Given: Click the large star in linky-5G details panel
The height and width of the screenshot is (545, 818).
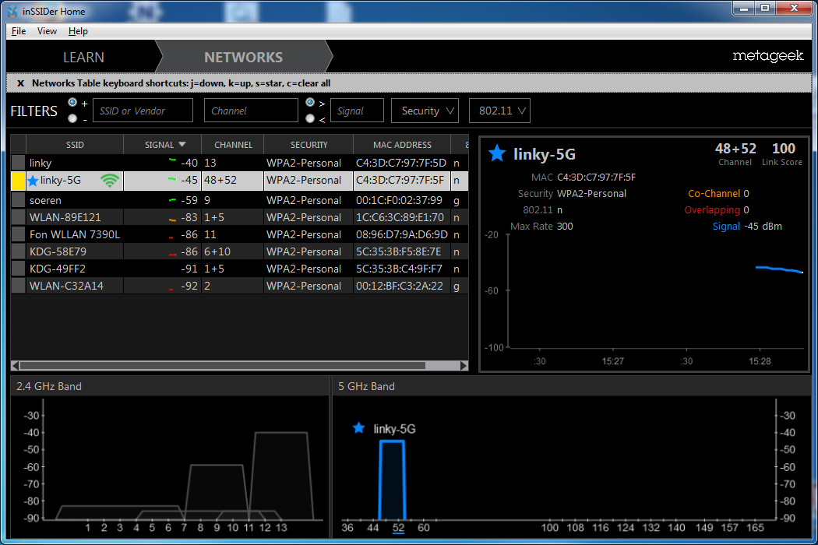Looking at the screenshot, I should [x=497, y=154].
